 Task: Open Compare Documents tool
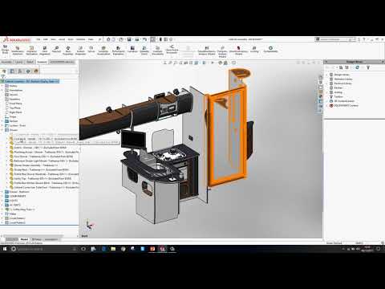coord(157,50)
